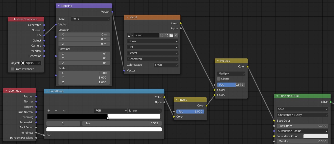Open the image browse dropdown icon in stand node
Image resolution: width=334 pixels, height=144 pixels.
[130, 35]
